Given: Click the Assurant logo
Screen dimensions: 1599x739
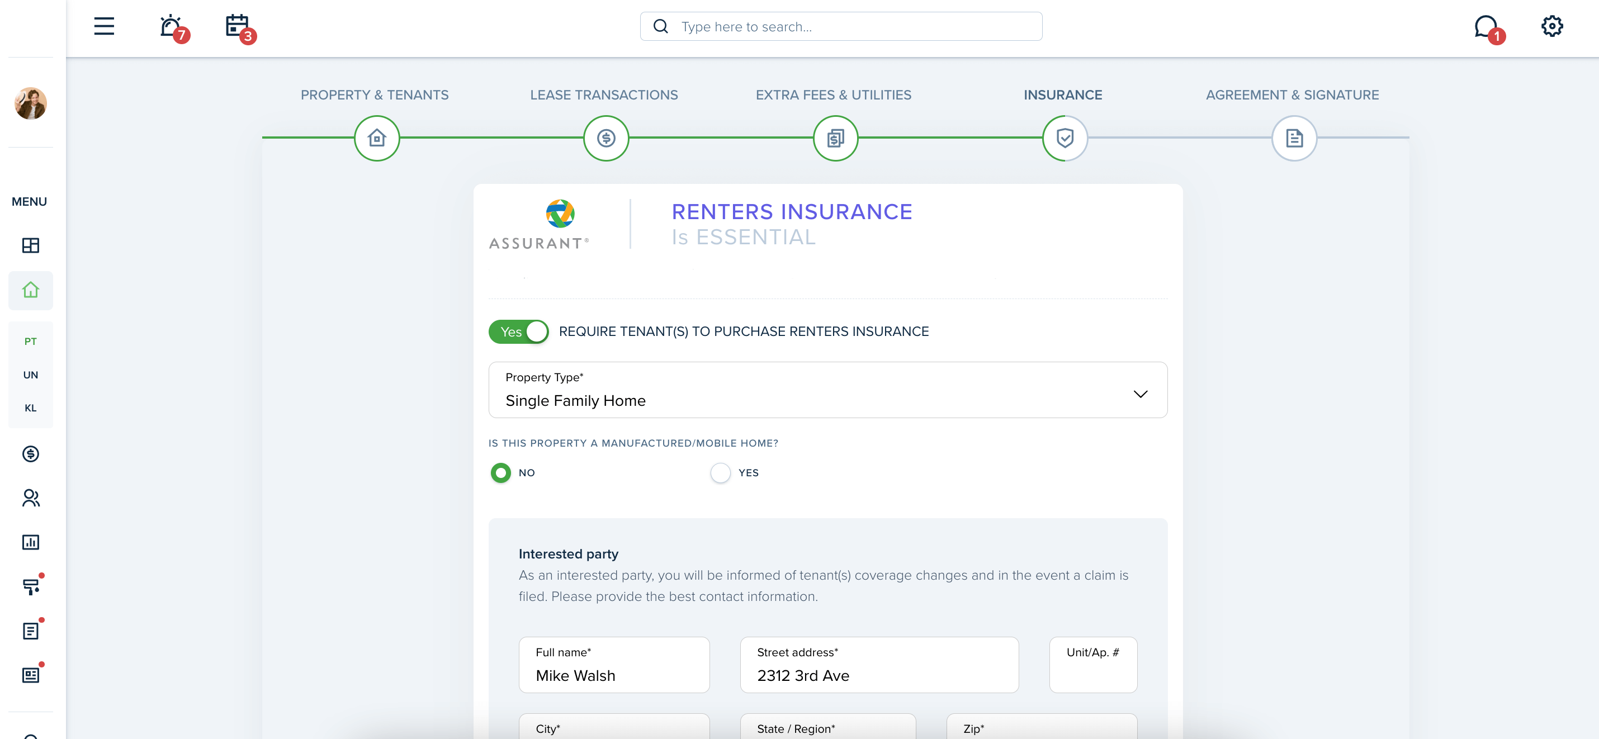Looking at the screenshot, I should pyautogui.click(x=539, y=224).
